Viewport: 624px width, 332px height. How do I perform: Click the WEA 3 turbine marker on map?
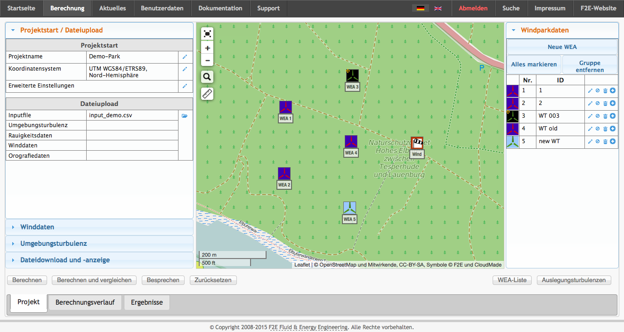(x=352, y=76)
